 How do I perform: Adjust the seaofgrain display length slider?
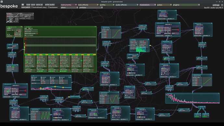[31, 33]
